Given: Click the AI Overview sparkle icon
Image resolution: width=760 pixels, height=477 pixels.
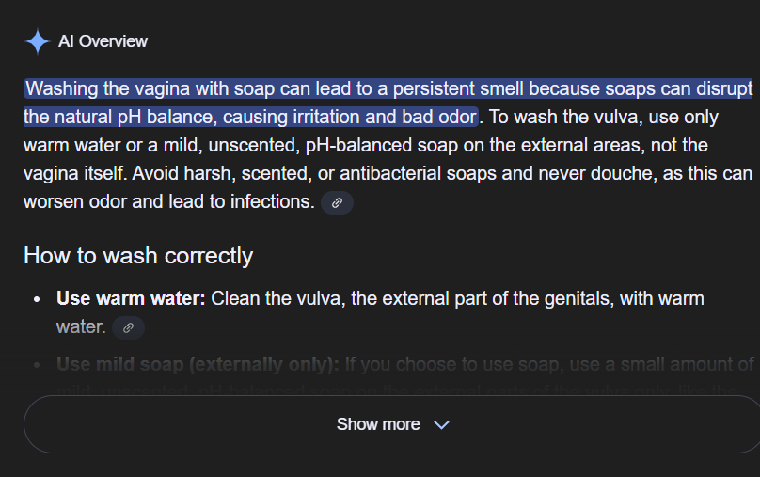Looking at the screenshot, I should (x=37, y=41).
